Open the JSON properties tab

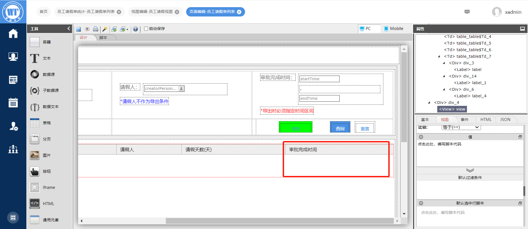(x=505, y=120)
